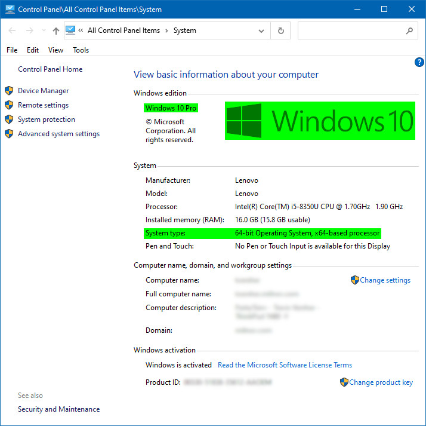Open the Edit menu
This screenshot has height=426, width=426.
tap(33, 50)
